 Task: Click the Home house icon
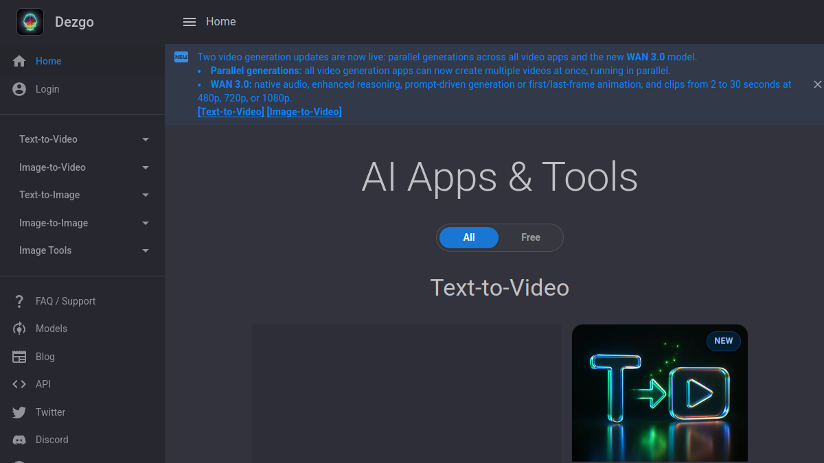pos(19,61)
